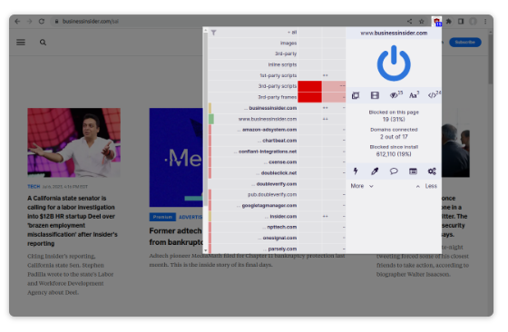Enter element zapper mode lightning icon
Viewport: 508px width, 332px height.
click(356, 171)
